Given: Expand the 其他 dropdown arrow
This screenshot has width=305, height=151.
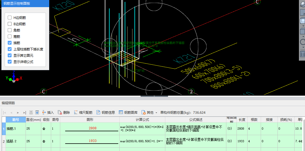Looking at the screenshot, I should coord(156,113).
